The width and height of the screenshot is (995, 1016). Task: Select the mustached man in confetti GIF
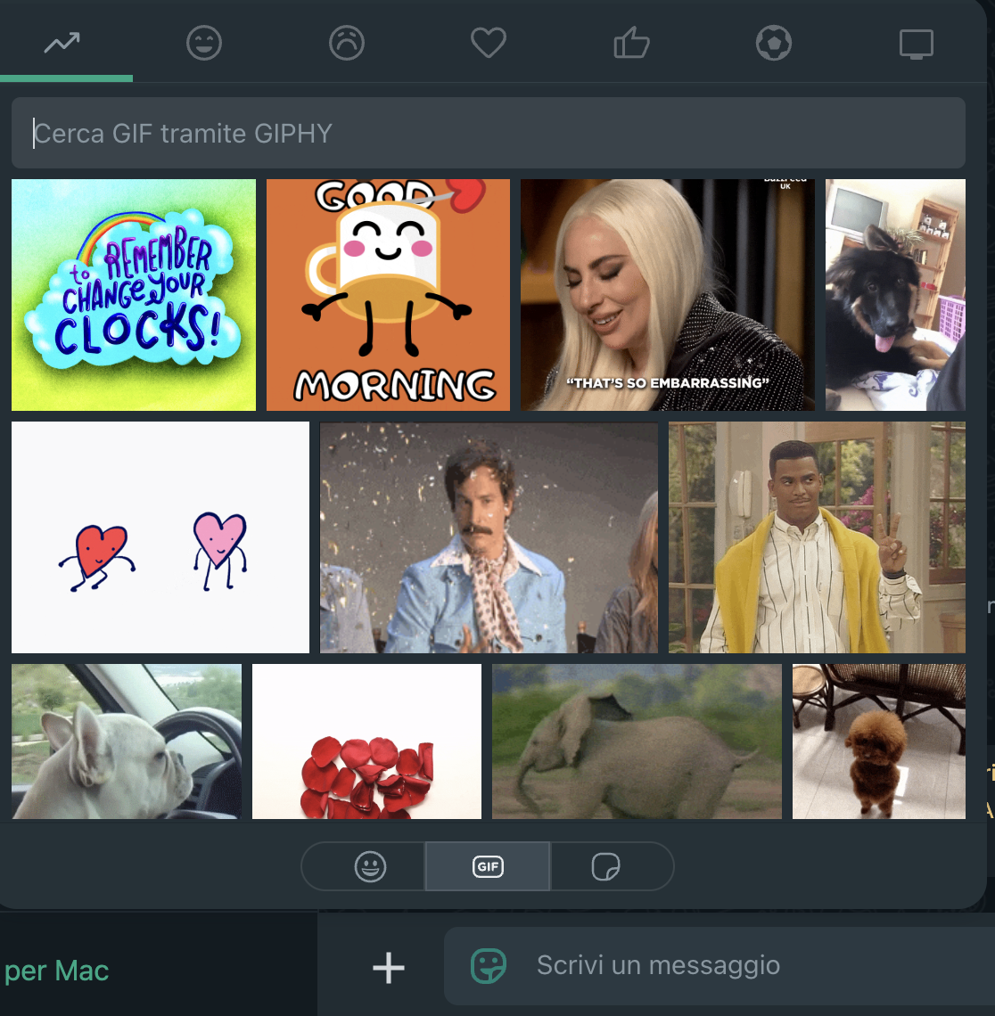point(489,537)
